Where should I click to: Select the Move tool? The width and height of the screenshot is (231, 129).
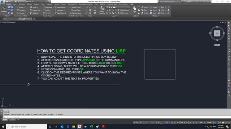pos(144,7)
